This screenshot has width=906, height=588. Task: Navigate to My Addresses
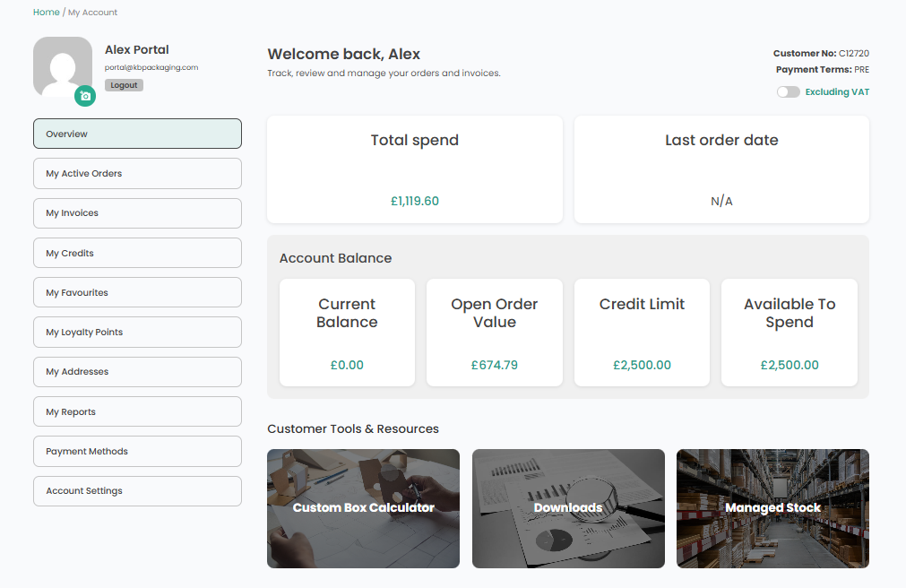coord(137,372)
